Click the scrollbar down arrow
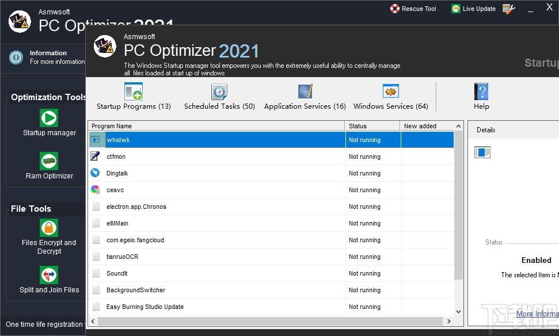 coord(458,311)
